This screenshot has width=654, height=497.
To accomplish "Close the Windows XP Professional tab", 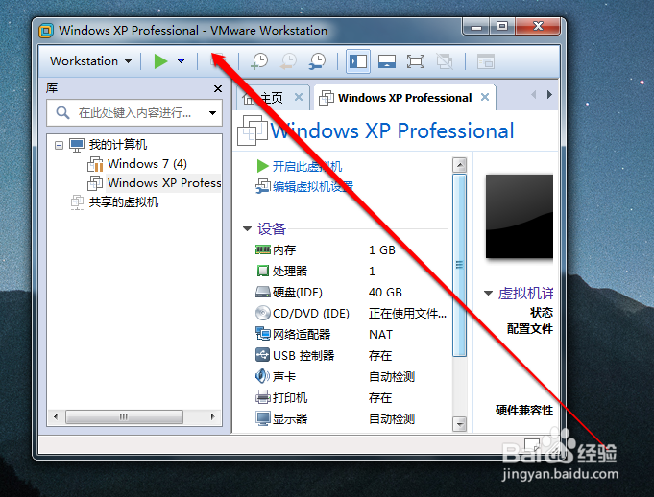I will [x=485, y=97].
